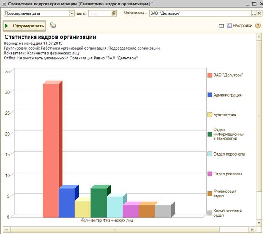This screenshot has height=234, width=263.
Task: Click the red ЗАО "Дельтаон" legend swatch
Action: [x=209, y=75]
